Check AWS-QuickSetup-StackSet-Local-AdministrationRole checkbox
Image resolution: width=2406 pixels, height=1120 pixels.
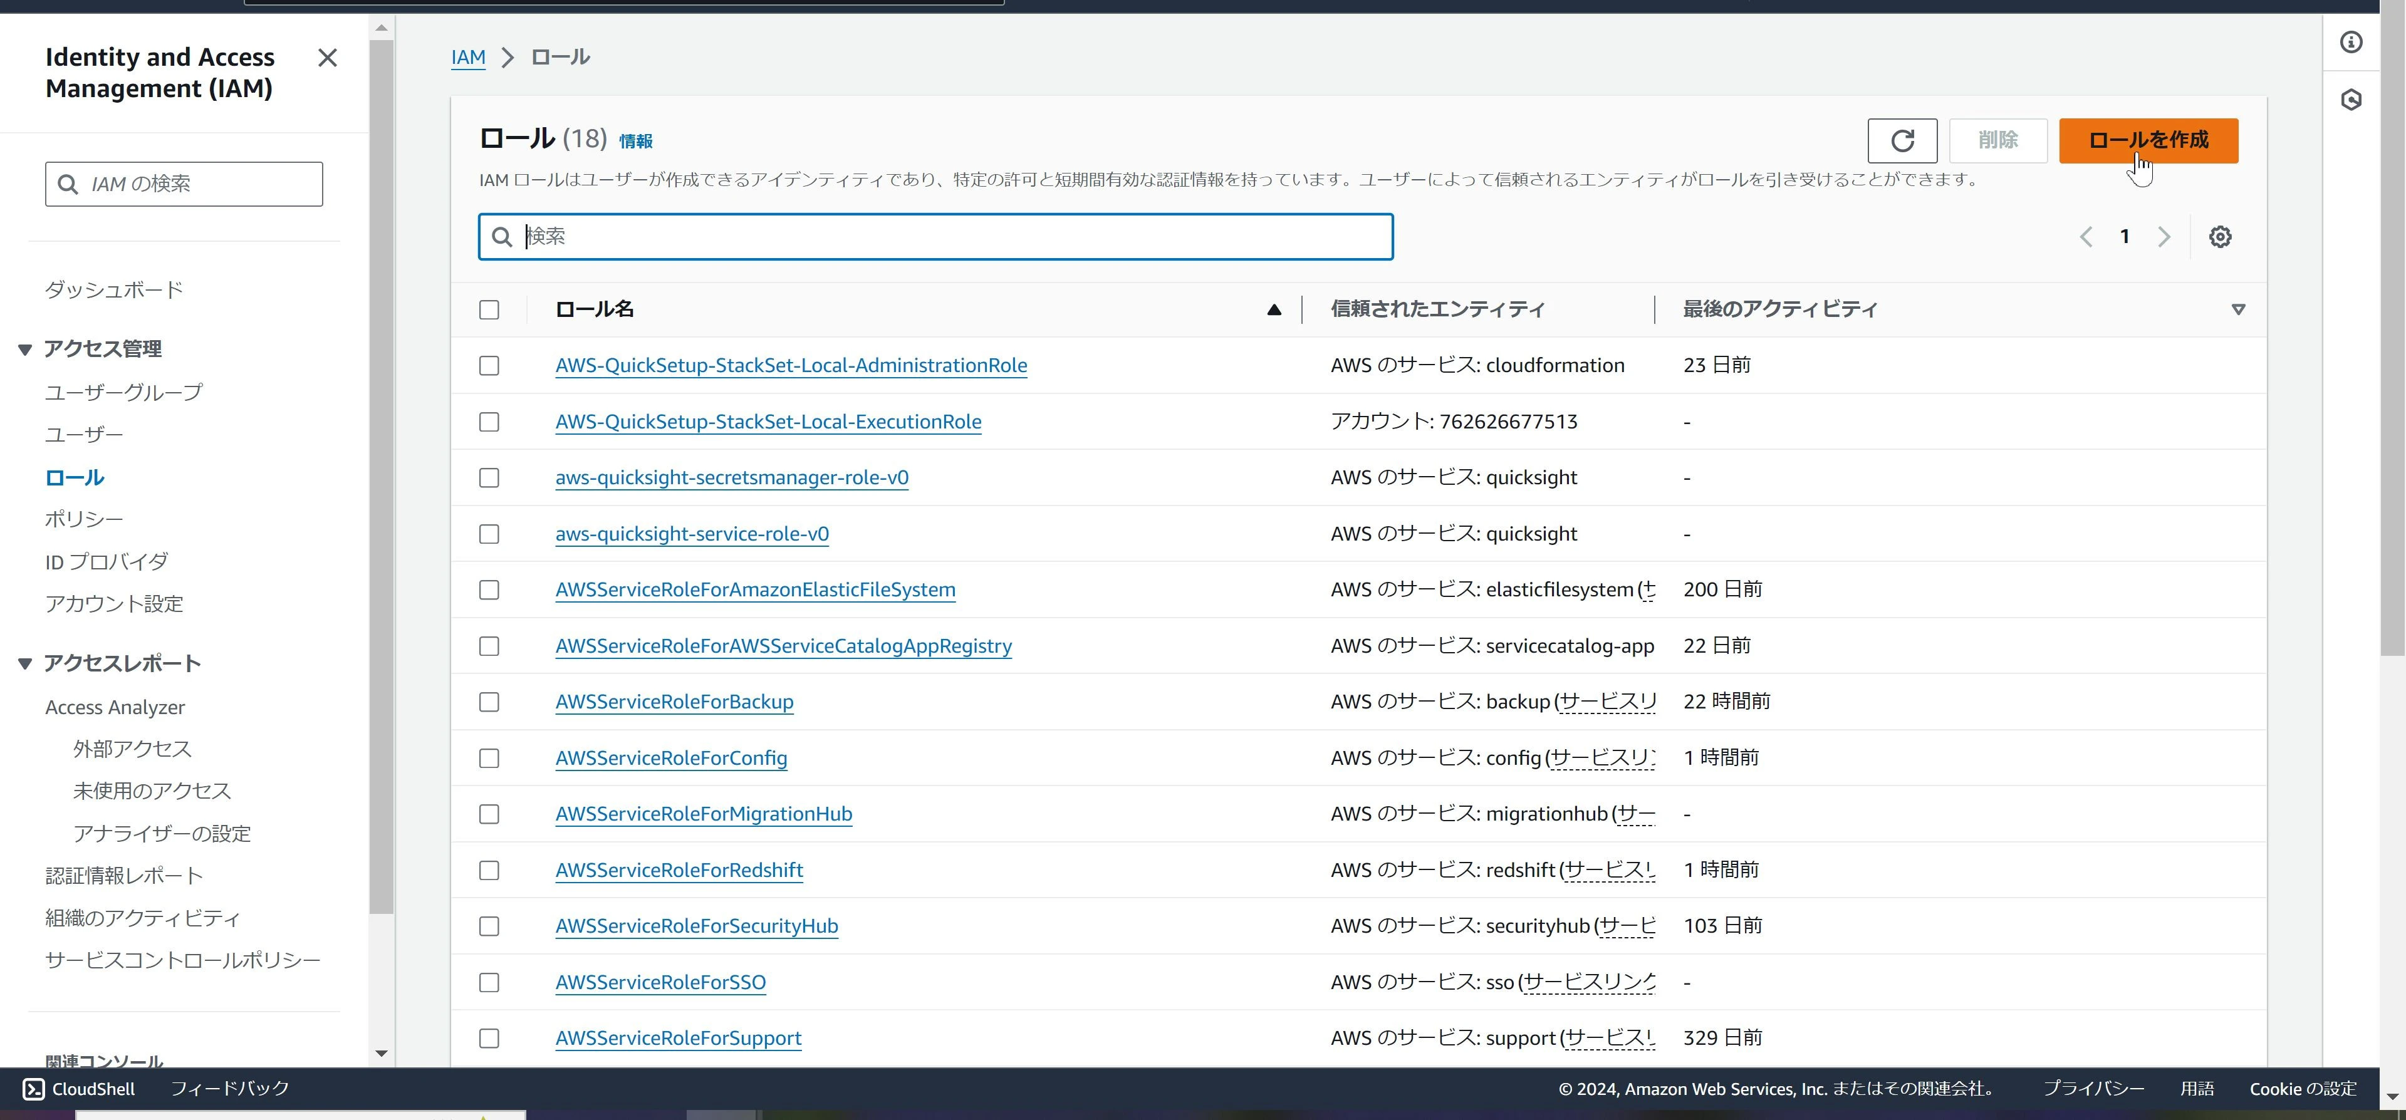click(x=489, y=365)
